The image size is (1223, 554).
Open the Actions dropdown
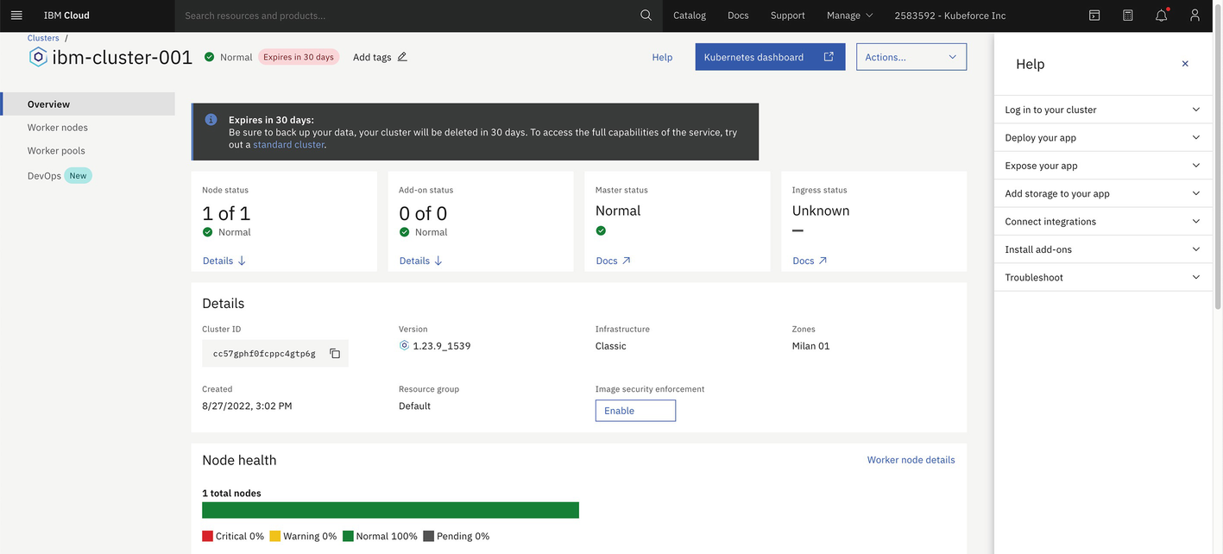(x=911, y=57)
